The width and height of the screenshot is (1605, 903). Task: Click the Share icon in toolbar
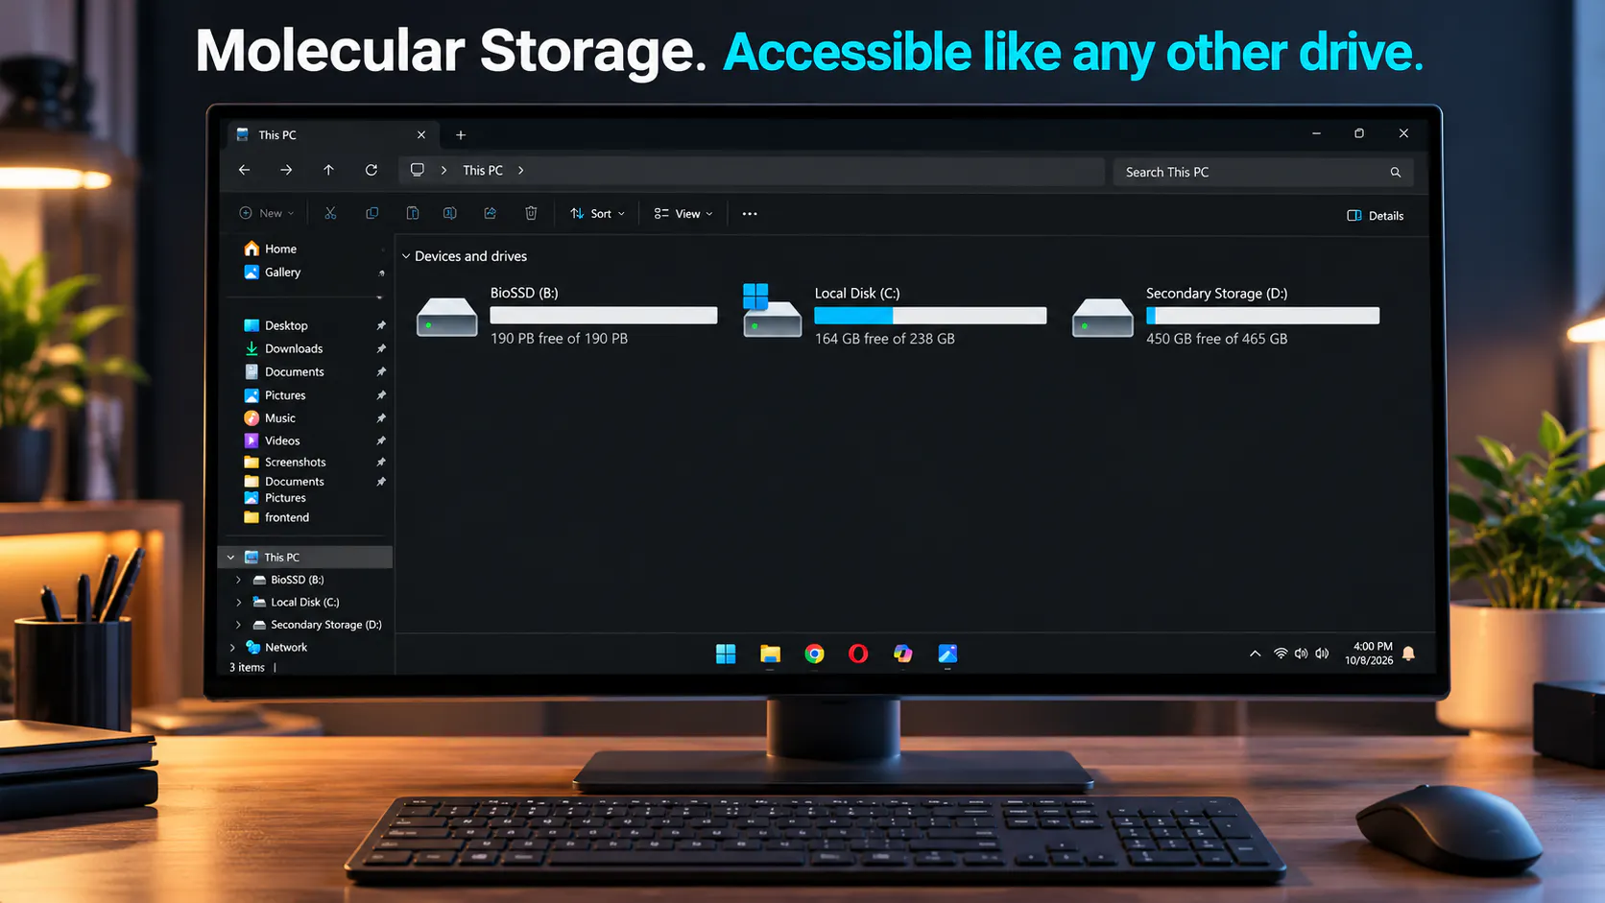pyautogui.click(x=490, y=213)
